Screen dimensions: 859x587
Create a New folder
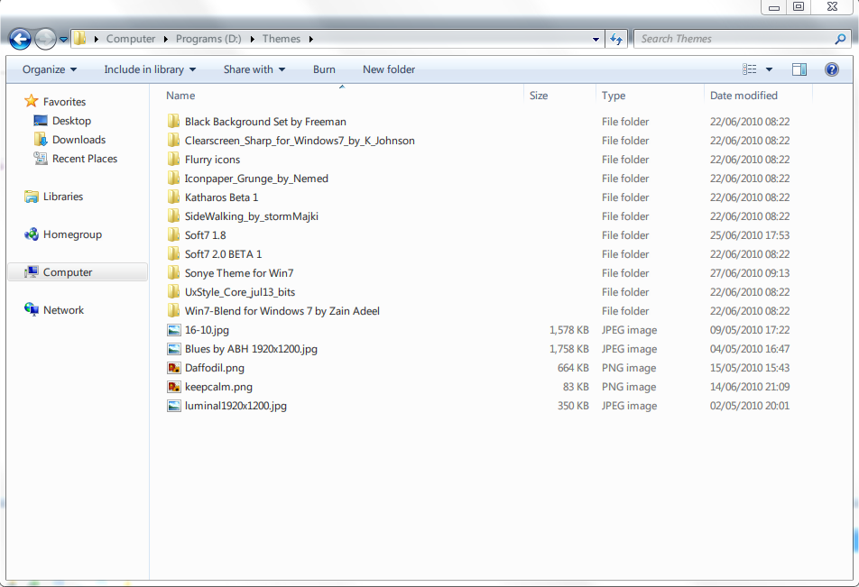click(388, 69)
